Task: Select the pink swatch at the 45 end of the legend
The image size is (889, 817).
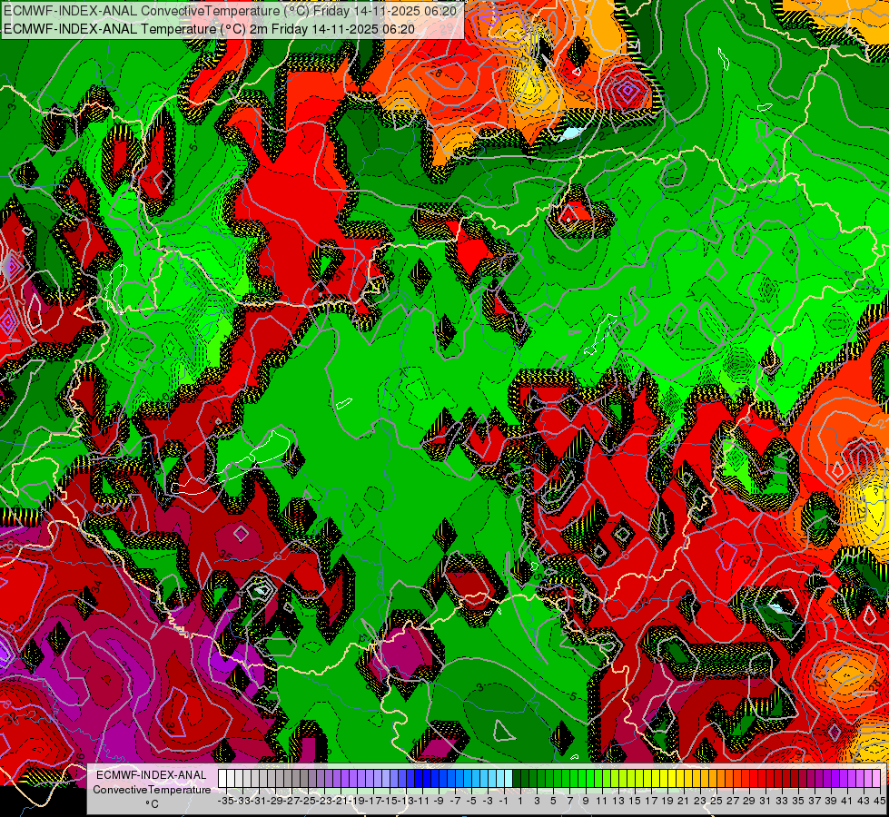Action: (876, 779)
